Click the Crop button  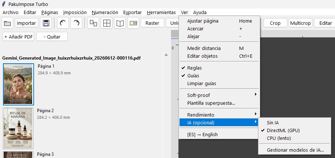click(x=275, y=23)
